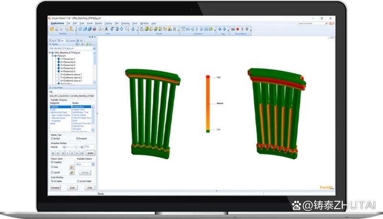Open the Window menu

[145, 23]
